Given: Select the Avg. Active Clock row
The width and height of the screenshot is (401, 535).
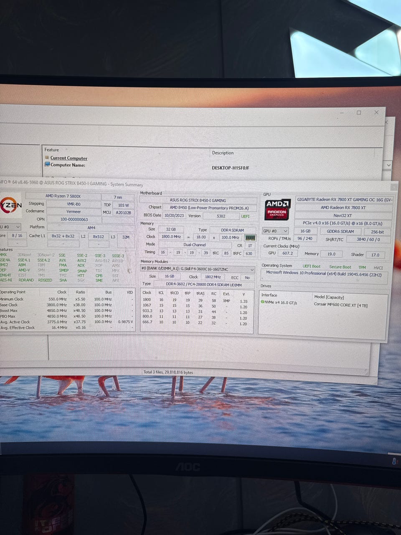Looking at the screenshot, I should [67, 322].
